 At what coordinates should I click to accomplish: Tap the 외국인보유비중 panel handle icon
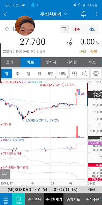tap(90, 154)
